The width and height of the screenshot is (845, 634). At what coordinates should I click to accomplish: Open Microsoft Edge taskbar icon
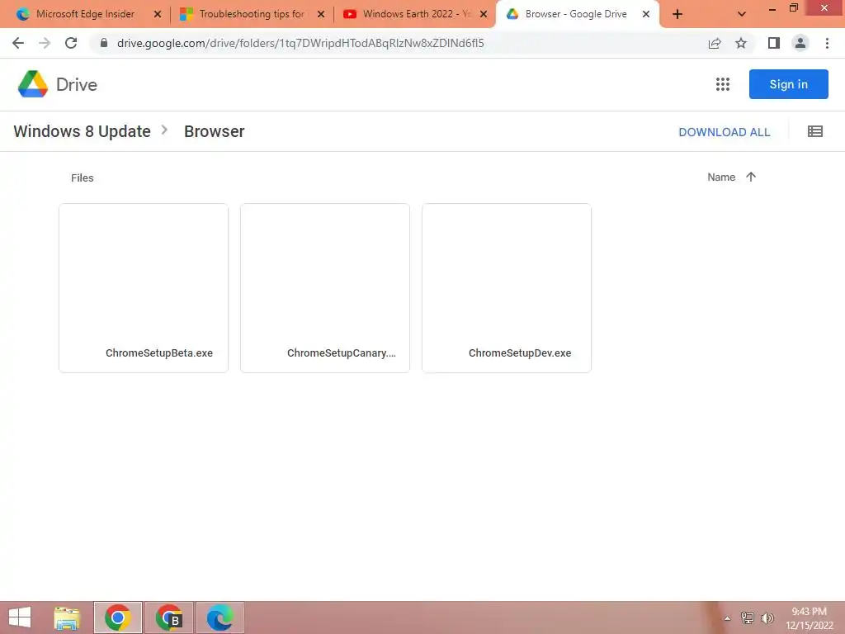pyautogui.click(x=220, y=617)
